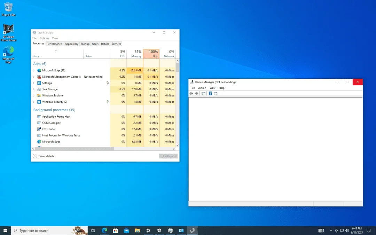376x235 pixels.
Task: Click the taskbar search box
Action: (49, 230)
